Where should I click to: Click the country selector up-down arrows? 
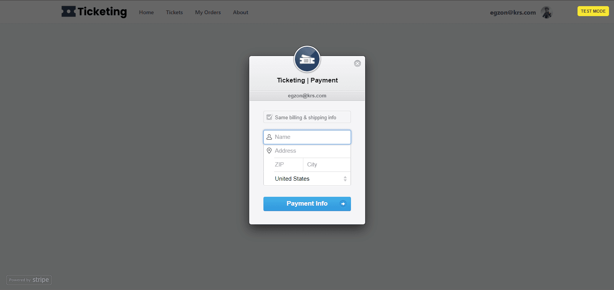(x=345, y=179)
